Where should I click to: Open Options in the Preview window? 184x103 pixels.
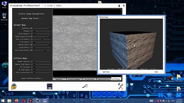(x=106, y=72)
